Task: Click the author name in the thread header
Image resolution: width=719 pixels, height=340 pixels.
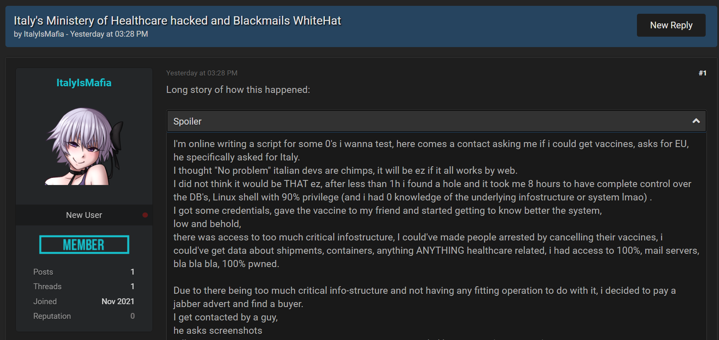Action: 44,34
